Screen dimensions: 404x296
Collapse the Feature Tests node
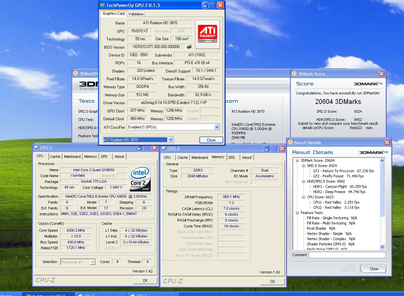297,213
